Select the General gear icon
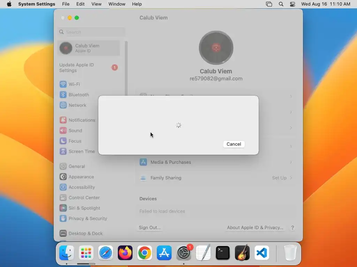357x267 pixels. [x=63, y=166]
